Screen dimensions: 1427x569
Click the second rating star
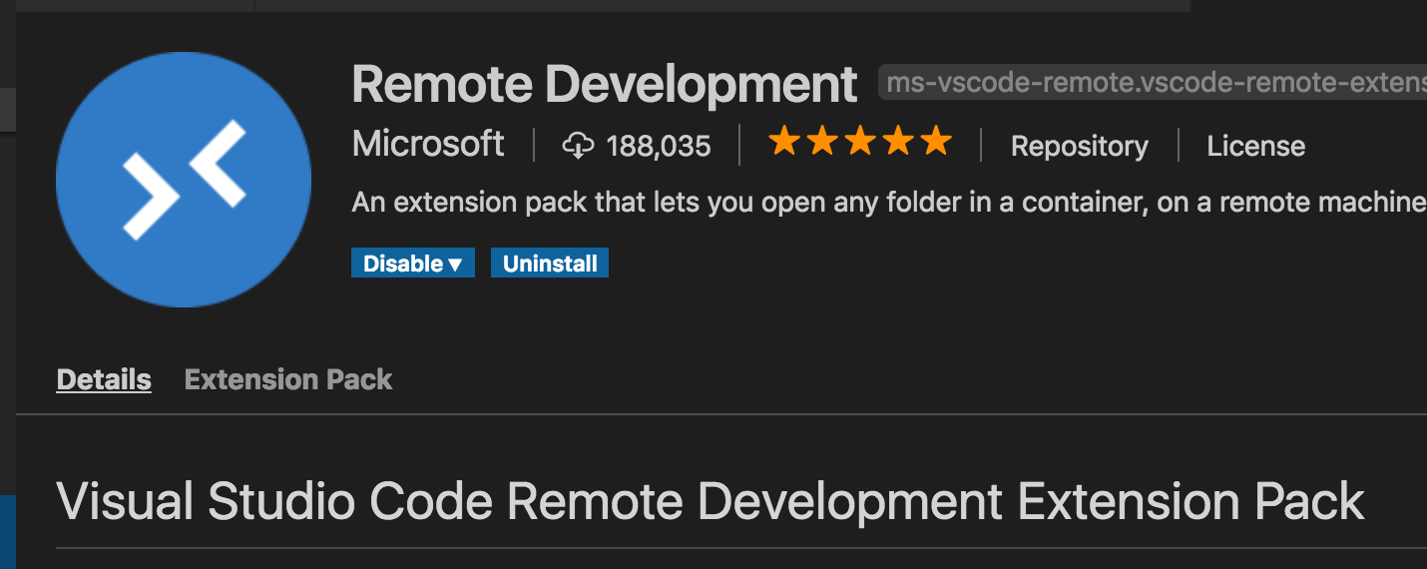[822, 142]
